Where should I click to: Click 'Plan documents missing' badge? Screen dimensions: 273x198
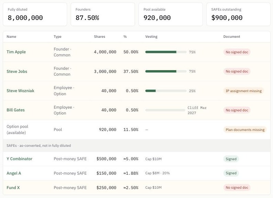click(x=245, y=130)
